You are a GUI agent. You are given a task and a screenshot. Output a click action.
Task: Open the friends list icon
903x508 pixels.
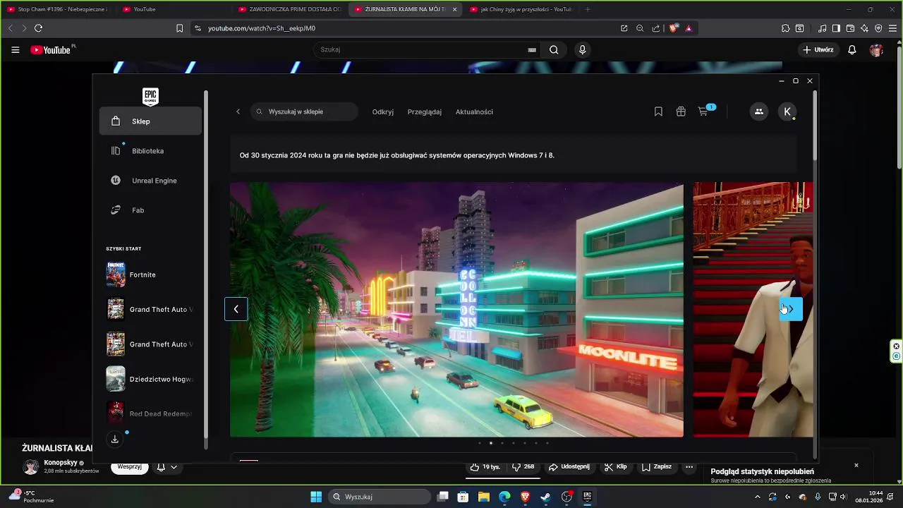coord(758,111)
